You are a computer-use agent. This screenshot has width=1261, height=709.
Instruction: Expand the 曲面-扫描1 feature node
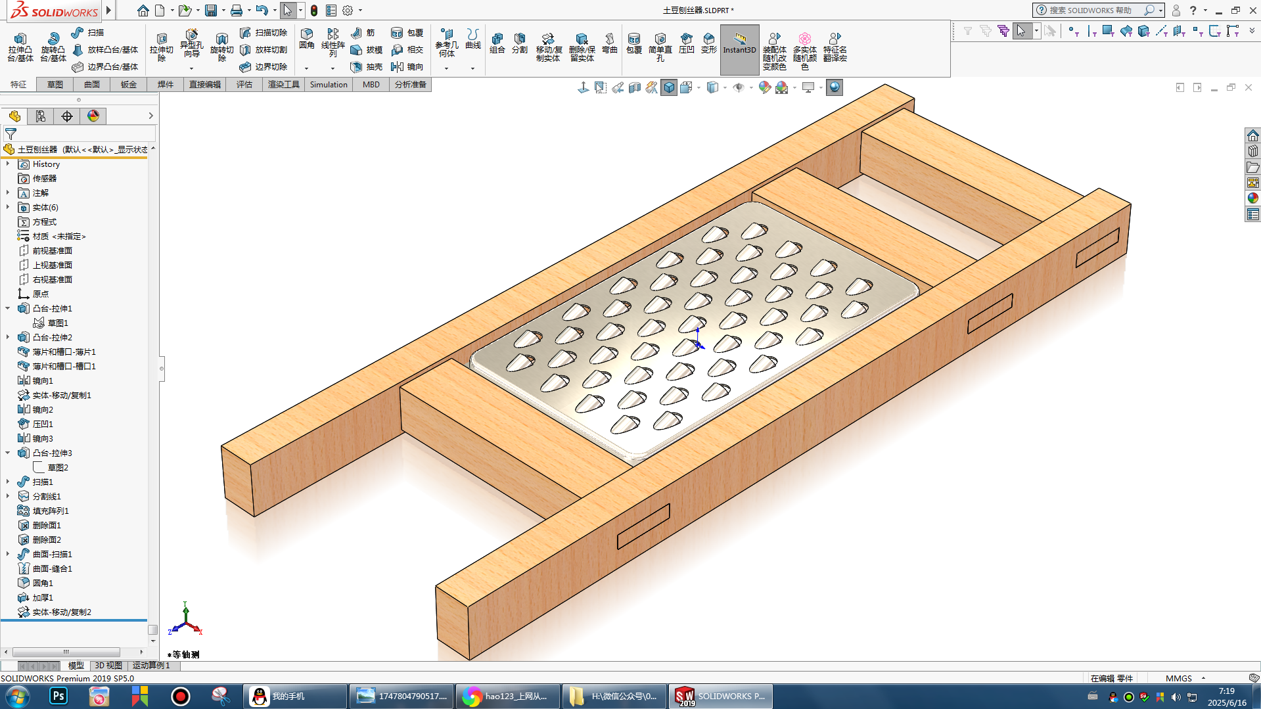click(x=8, y=554)
